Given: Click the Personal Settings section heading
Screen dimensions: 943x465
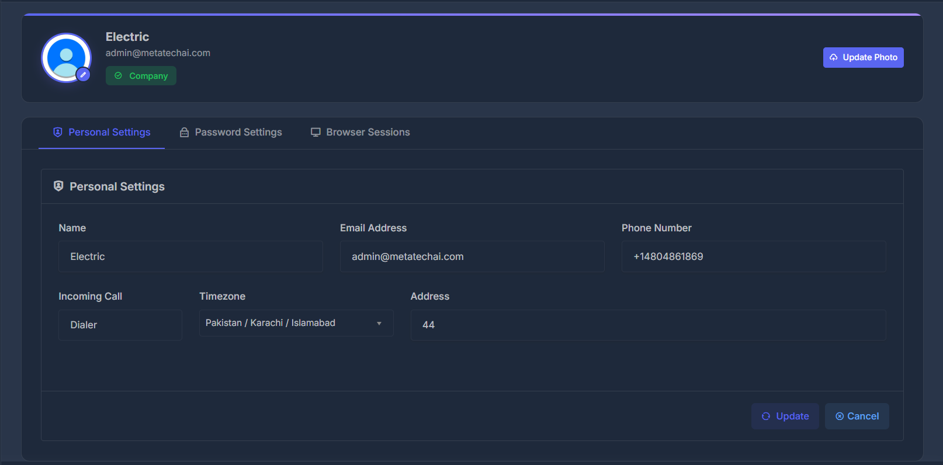Looking at the screenshot, I should [x=117, y=187].
